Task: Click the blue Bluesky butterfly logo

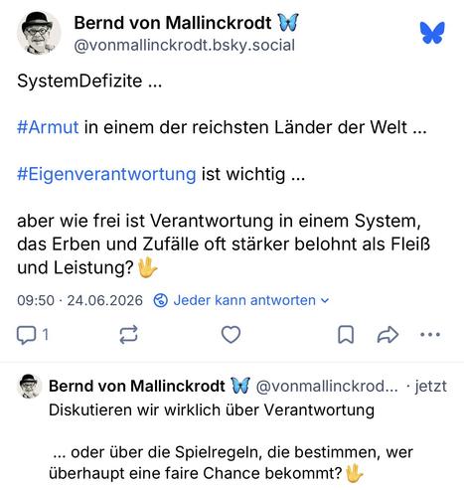Action: [432, 33]
